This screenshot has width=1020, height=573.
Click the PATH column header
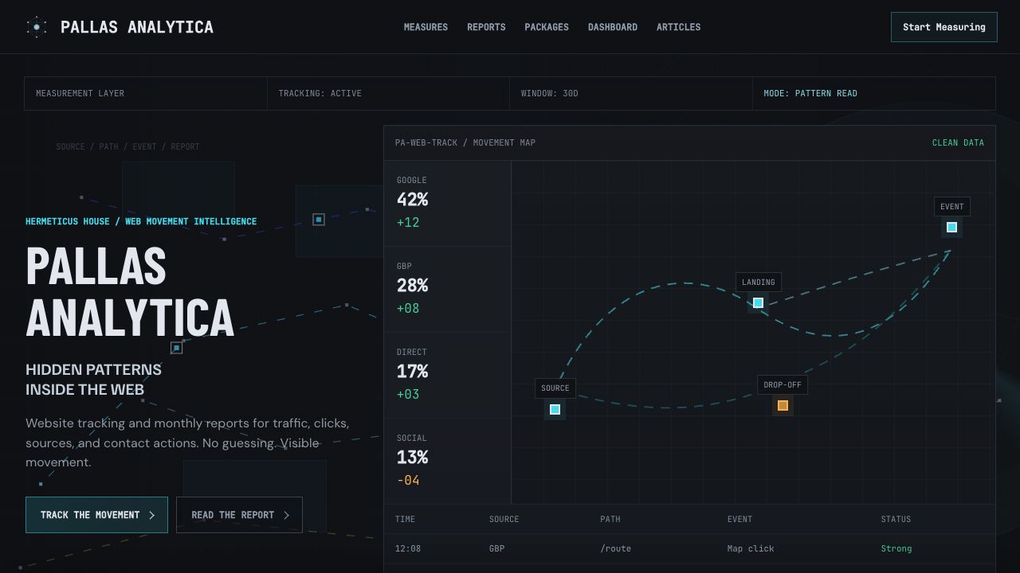(x=610, y=519)
